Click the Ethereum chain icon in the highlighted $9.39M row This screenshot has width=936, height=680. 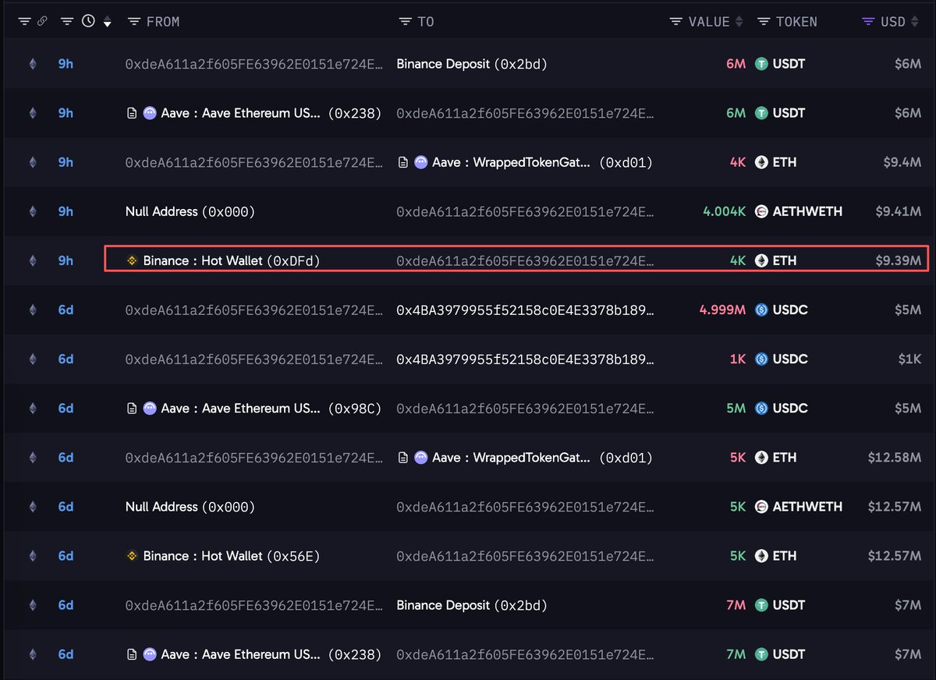point(33,260)
